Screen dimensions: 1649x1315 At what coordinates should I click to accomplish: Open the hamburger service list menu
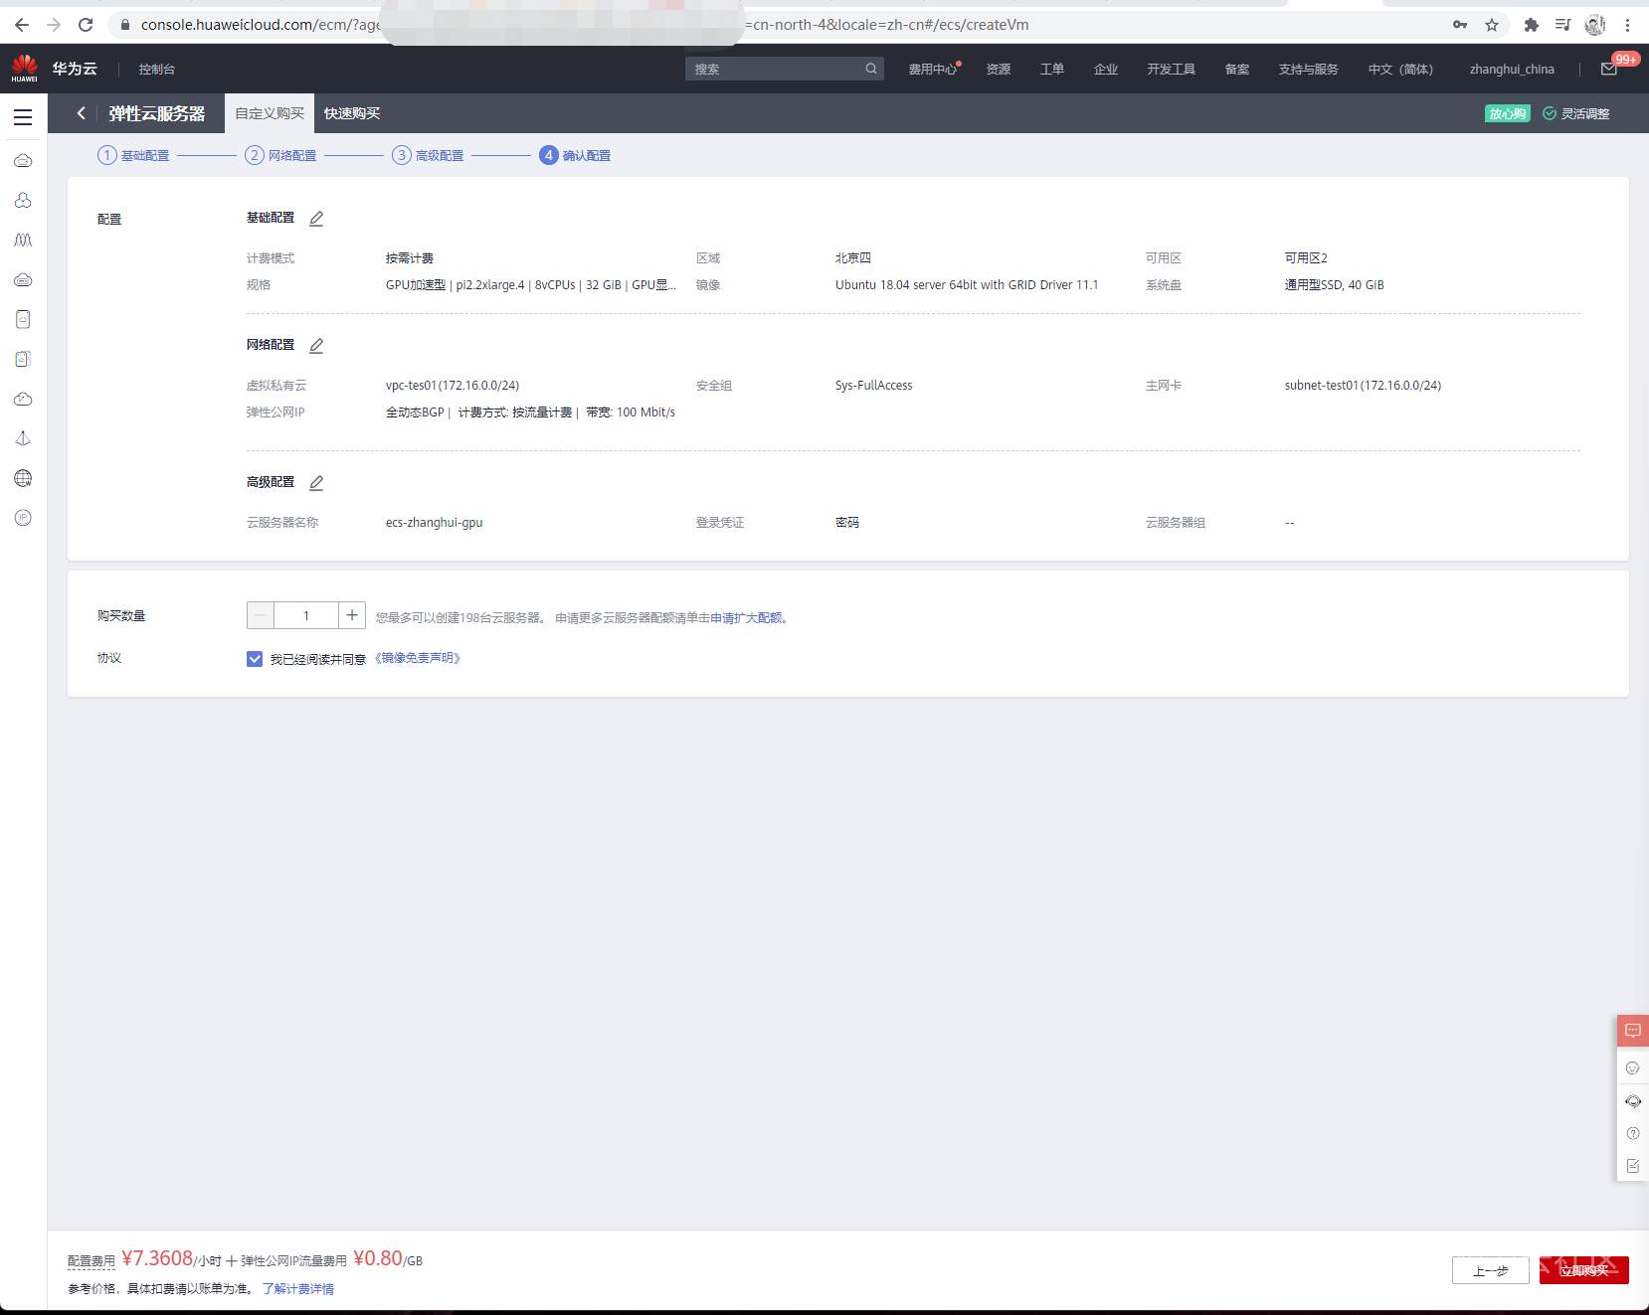[x=23, y=117]
